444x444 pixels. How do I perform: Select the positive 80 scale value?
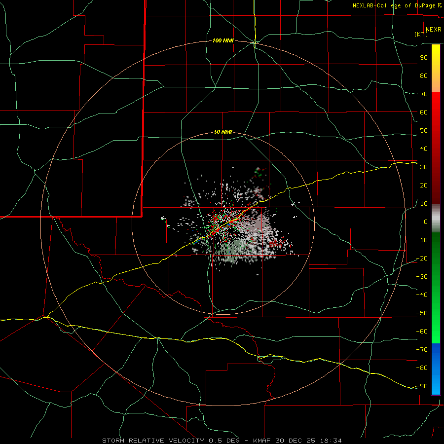(x=424, y=75)
